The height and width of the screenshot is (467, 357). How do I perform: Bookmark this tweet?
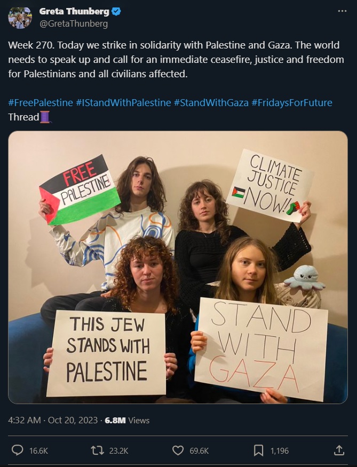coord(258,450)
